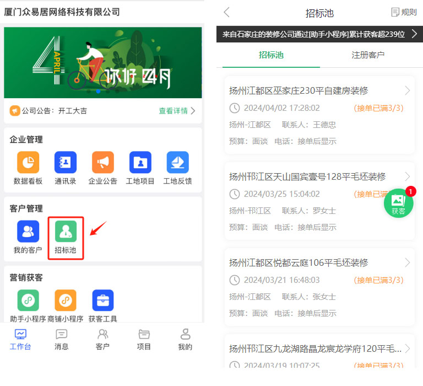Go back using the left chevron arrow
Image resolution: width=423 pixels, height=386 pixels.
coord(226,13)
